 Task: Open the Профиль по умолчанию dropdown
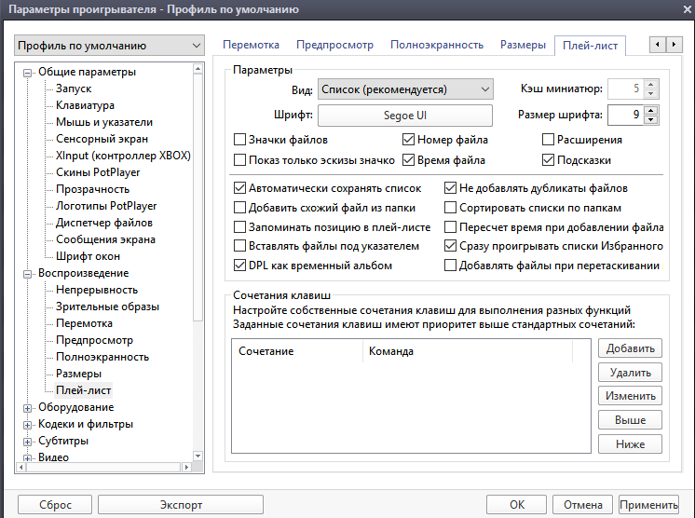pos(109,46)
